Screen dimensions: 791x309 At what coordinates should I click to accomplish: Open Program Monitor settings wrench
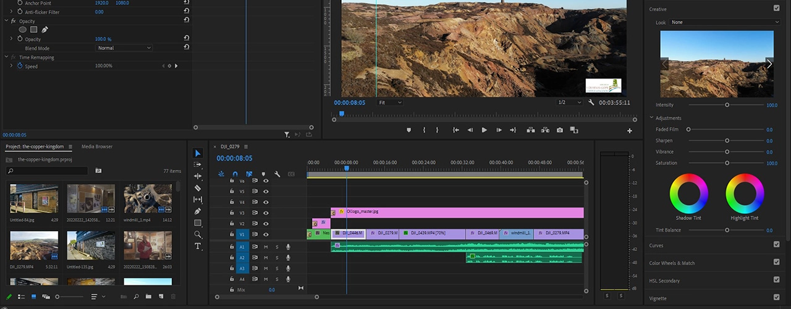(x=591, y=103)
